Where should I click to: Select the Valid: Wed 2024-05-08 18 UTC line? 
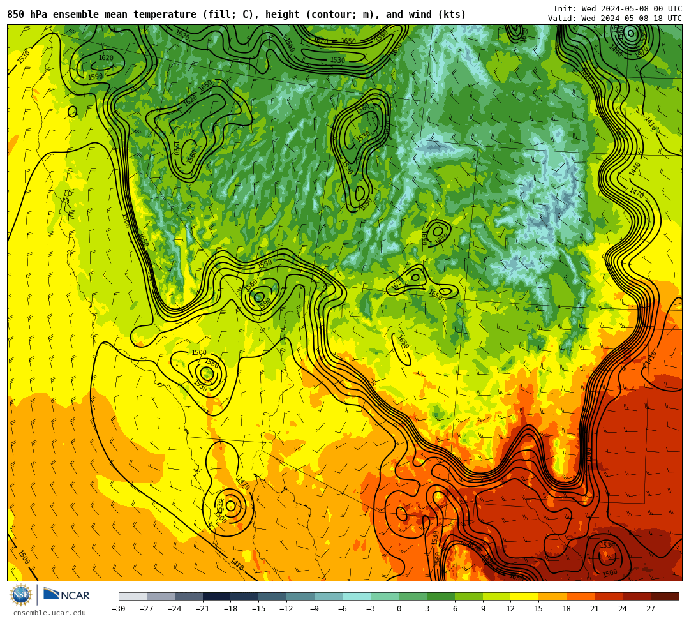(x=615, y=19)
